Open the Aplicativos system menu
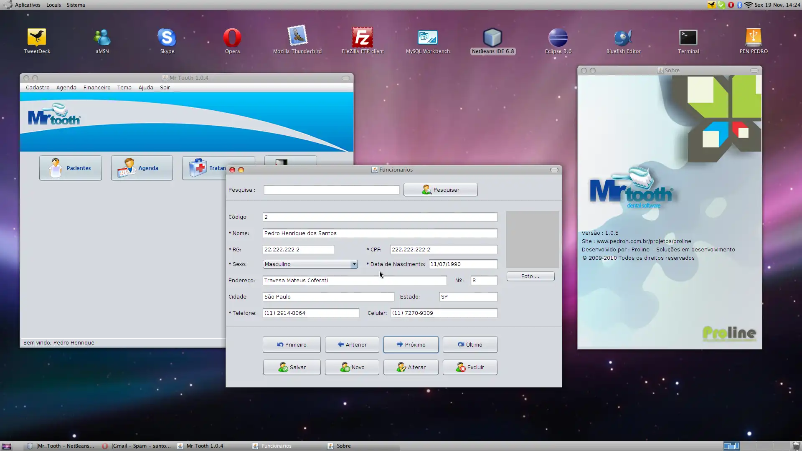802x451 pixels. coord(28,5)
